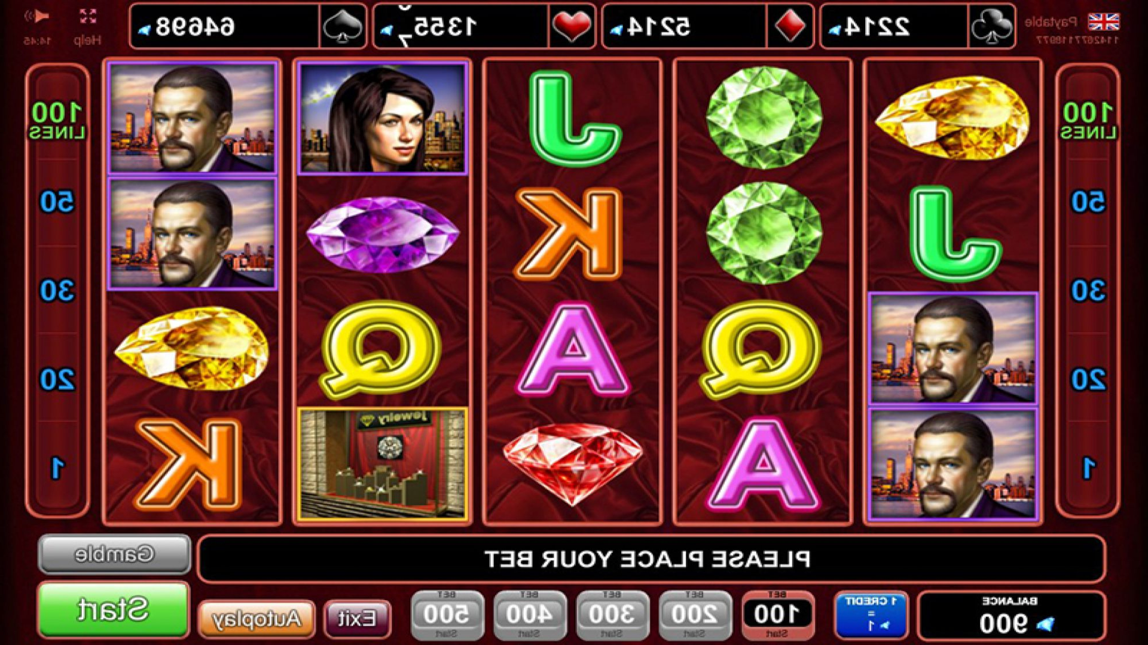1148x645 pixels.
Task: Switch language with the UK flag icon
Action: (1103, 21)
